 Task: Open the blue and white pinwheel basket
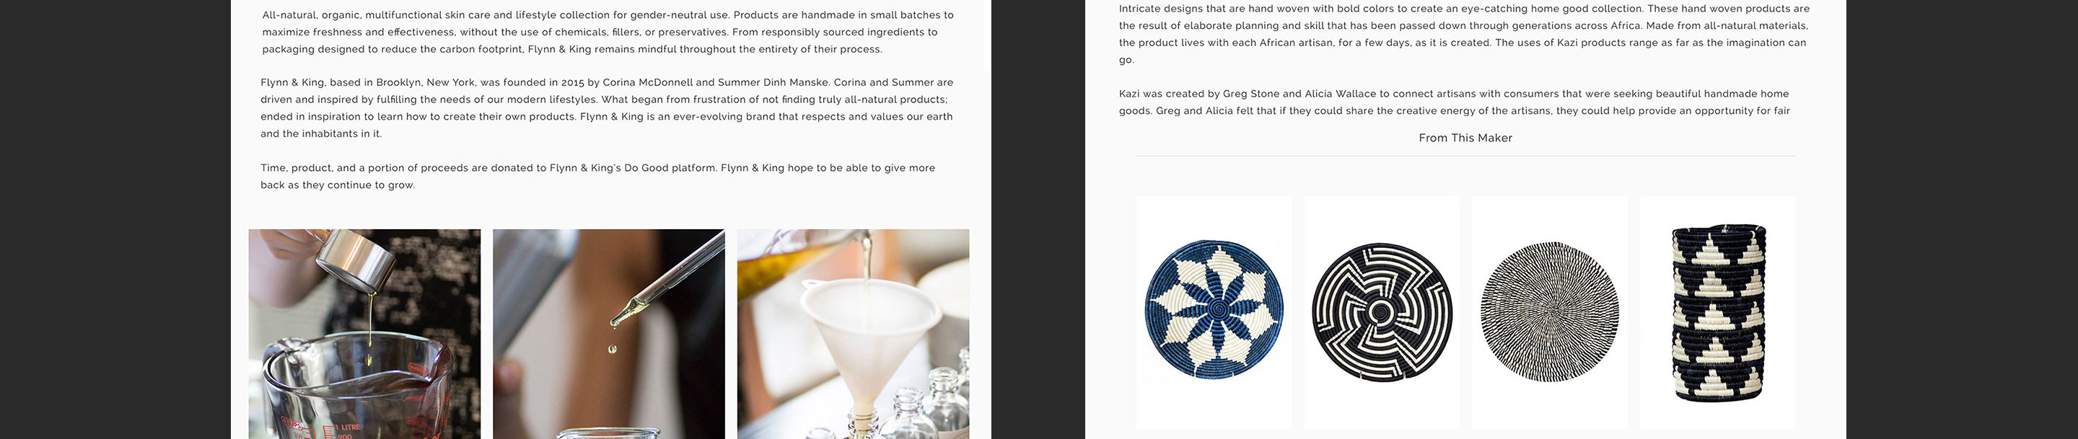coord(1214,311)
